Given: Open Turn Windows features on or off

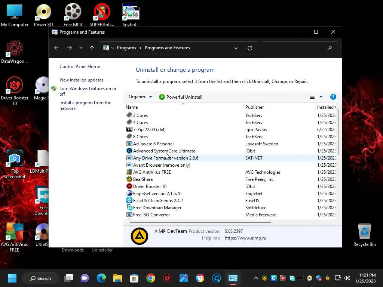Looking at the screenshot, I should point(88,91).
